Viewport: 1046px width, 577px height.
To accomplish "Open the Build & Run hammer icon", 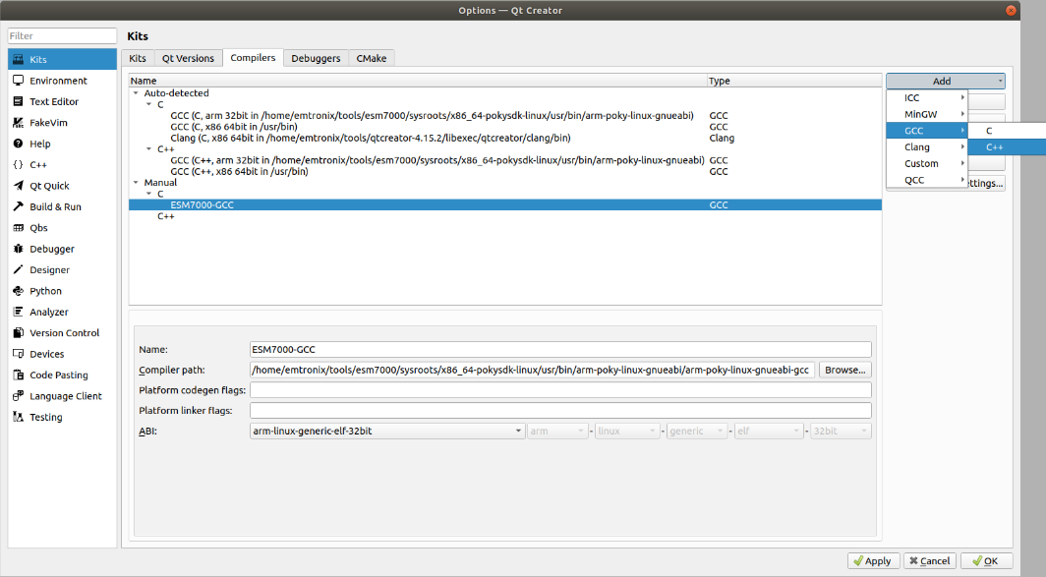I will point(18,206).
